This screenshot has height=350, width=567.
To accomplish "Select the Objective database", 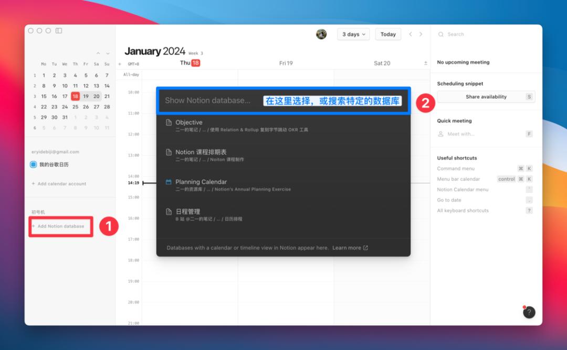I will pyautogui.click(x=283, y=126).
